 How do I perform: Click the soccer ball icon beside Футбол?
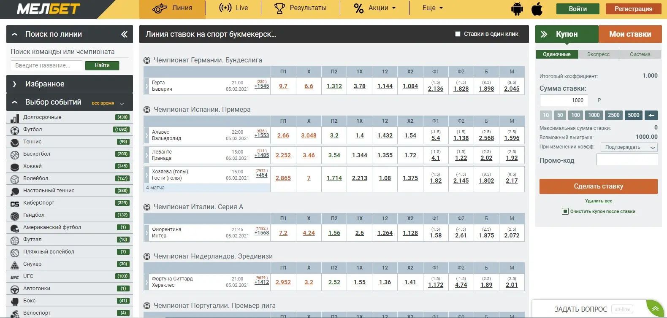click(x=15, y=130)
